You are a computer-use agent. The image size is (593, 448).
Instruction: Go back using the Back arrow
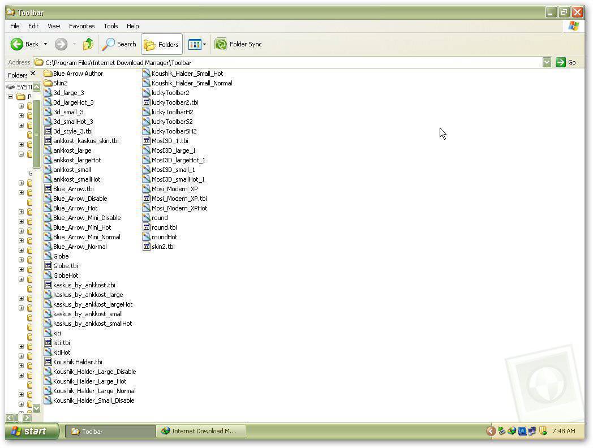[24, 44]
